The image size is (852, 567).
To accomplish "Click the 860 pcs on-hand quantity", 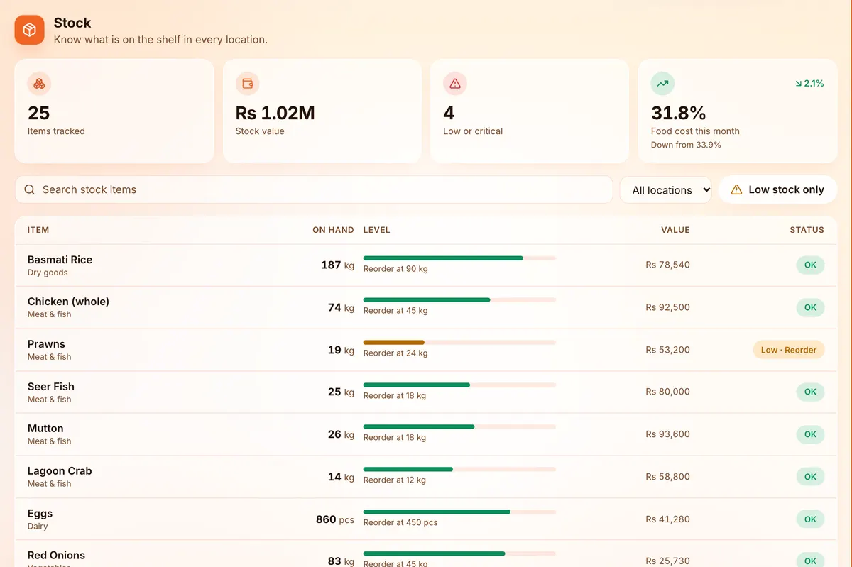I will 335,519.
